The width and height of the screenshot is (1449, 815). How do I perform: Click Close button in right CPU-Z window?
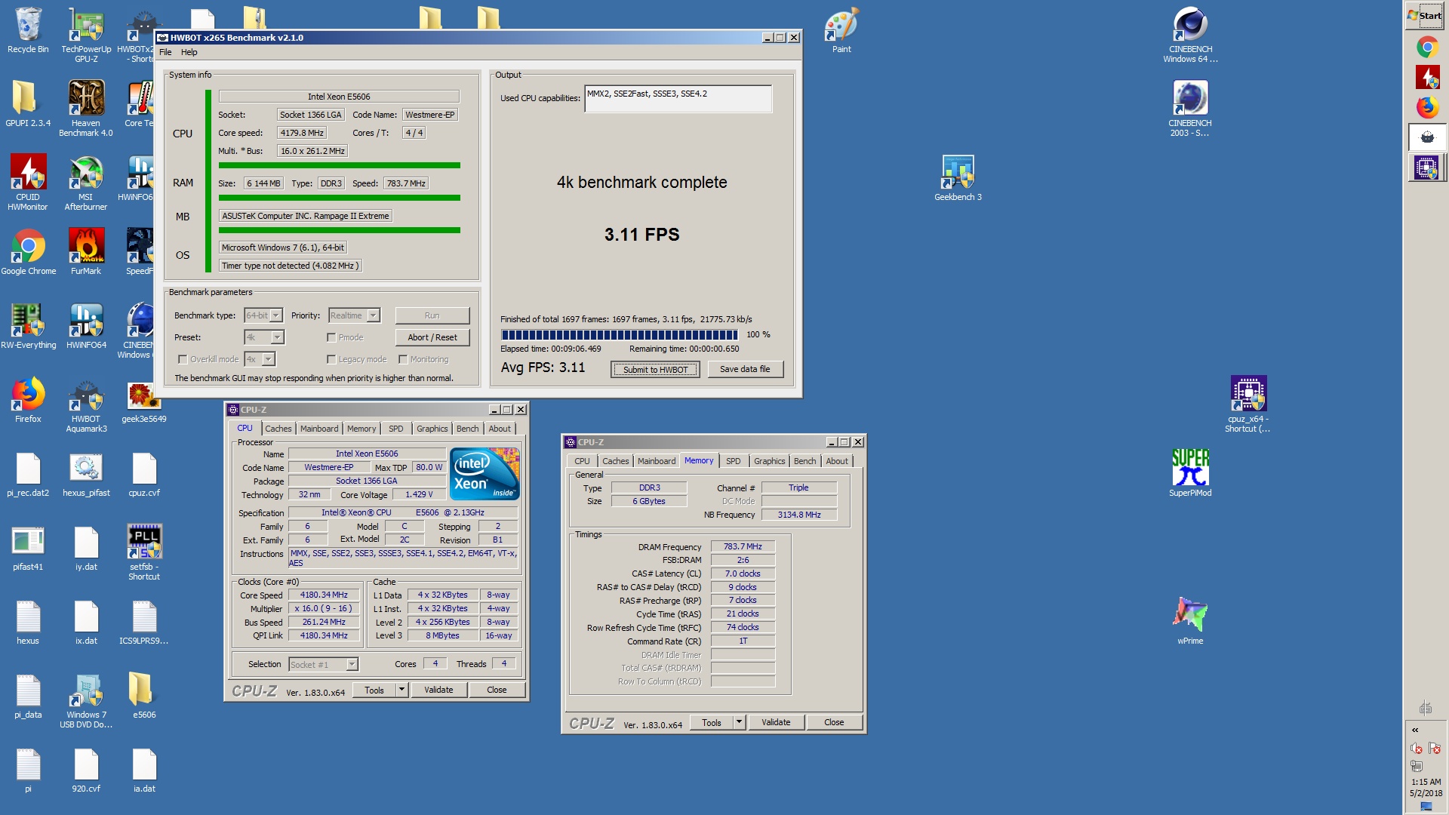[834, 722]
